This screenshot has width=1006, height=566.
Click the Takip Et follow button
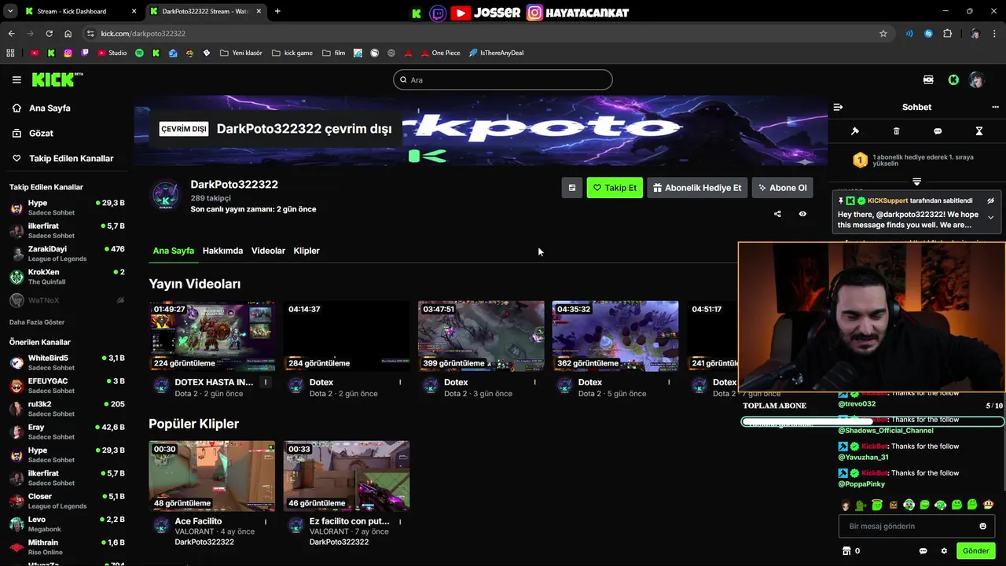615,188
